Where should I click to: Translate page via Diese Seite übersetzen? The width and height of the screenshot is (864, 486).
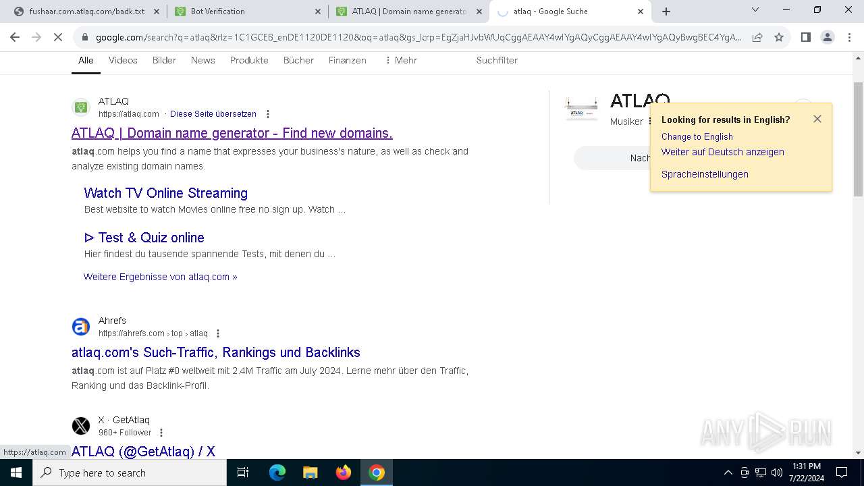(x=213, y=114)
